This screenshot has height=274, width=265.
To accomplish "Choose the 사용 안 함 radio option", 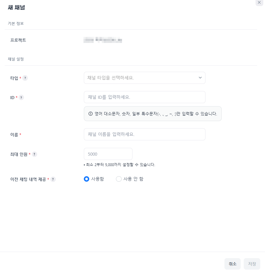I will point(119,179).
